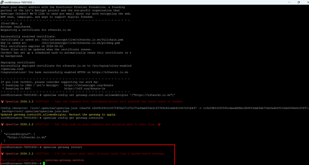
Task: Close the root@instance-76001658 terminal window
Action: click(306, 2)
